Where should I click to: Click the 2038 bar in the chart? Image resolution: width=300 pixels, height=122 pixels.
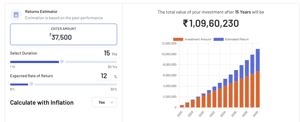coord(247,84)
